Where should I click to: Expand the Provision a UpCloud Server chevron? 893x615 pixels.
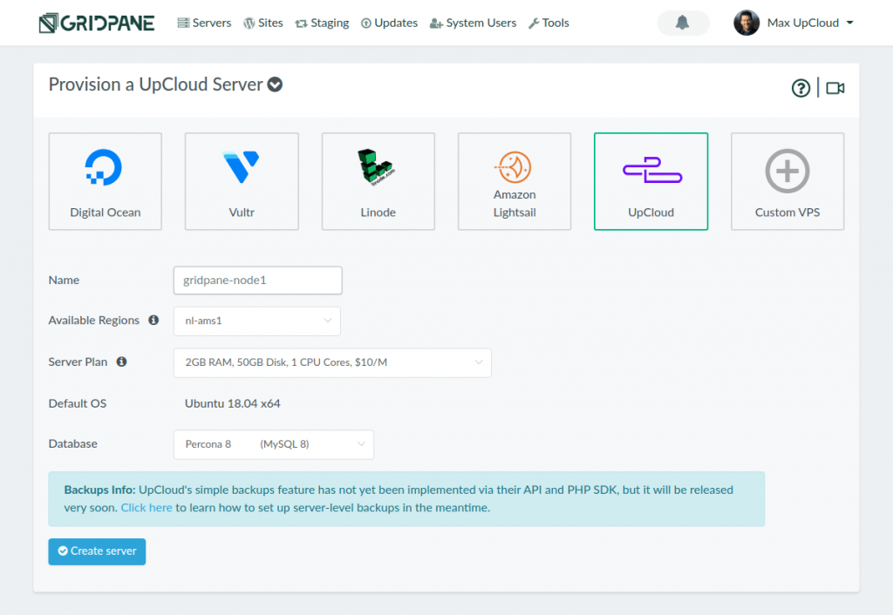(275, 84)
